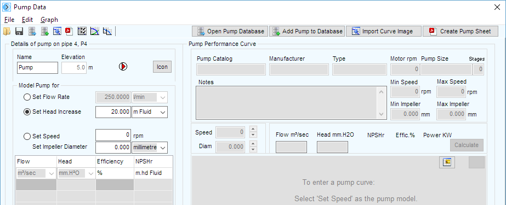506x205 pixels.
Task: Click the Open Pump Database button
Action: (x=230, y=31)
